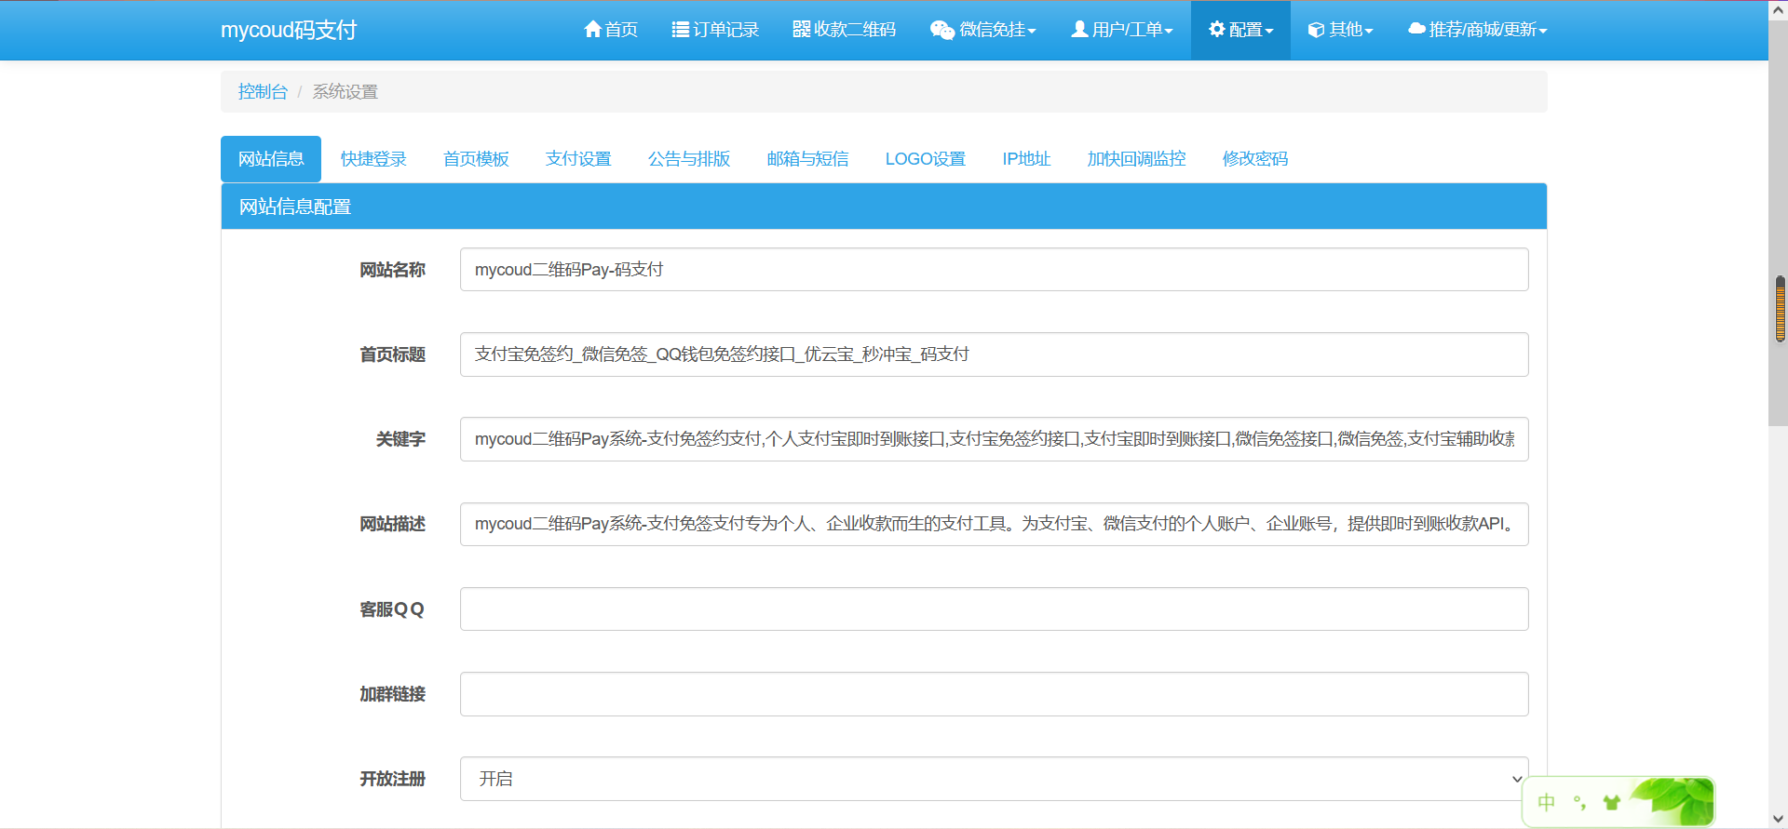1788x829 pixels.
Task: Click the mycoud码支付 brand link
Action: click(x=289, y=30)
